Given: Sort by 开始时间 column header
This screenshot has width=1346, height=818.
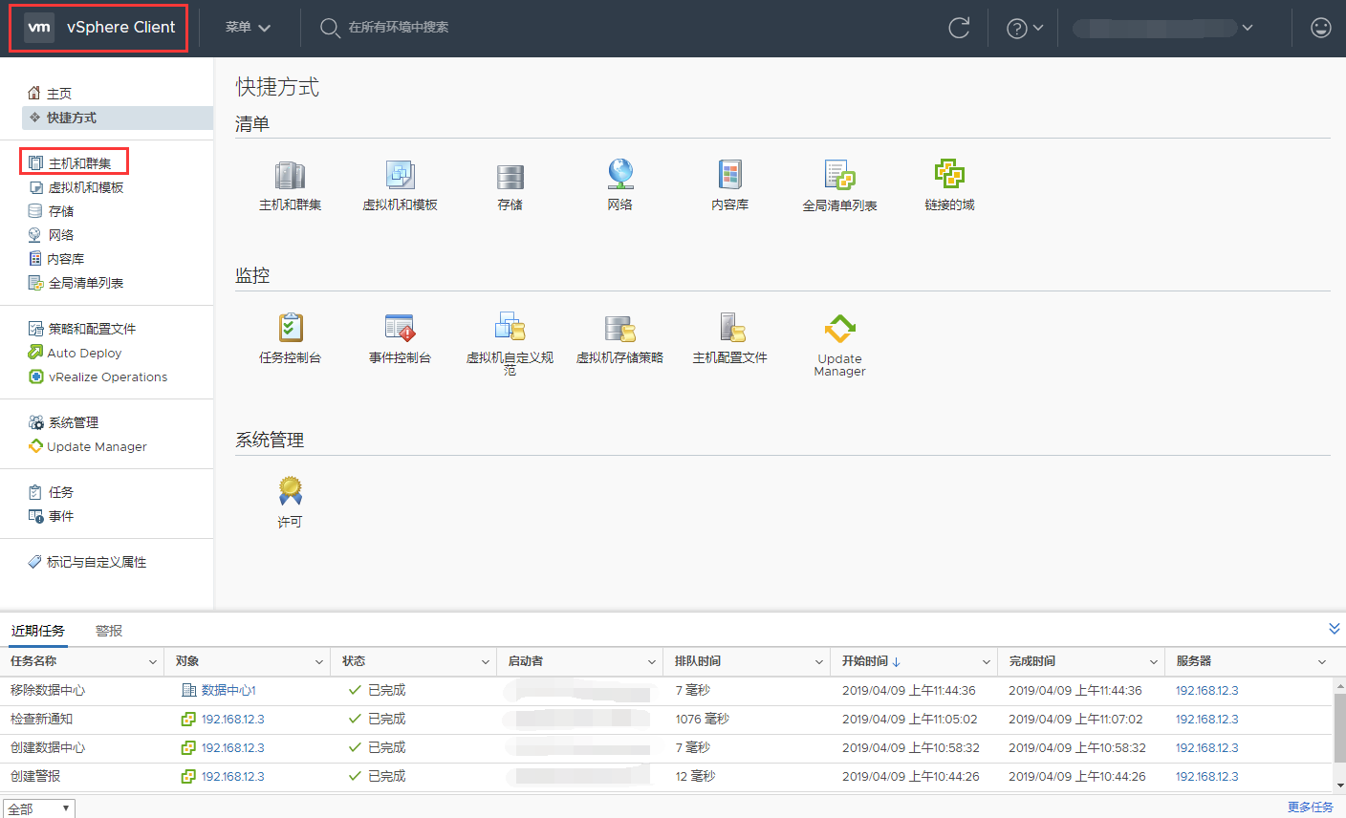Looking at the screenshot, I should tap(871, 661).
